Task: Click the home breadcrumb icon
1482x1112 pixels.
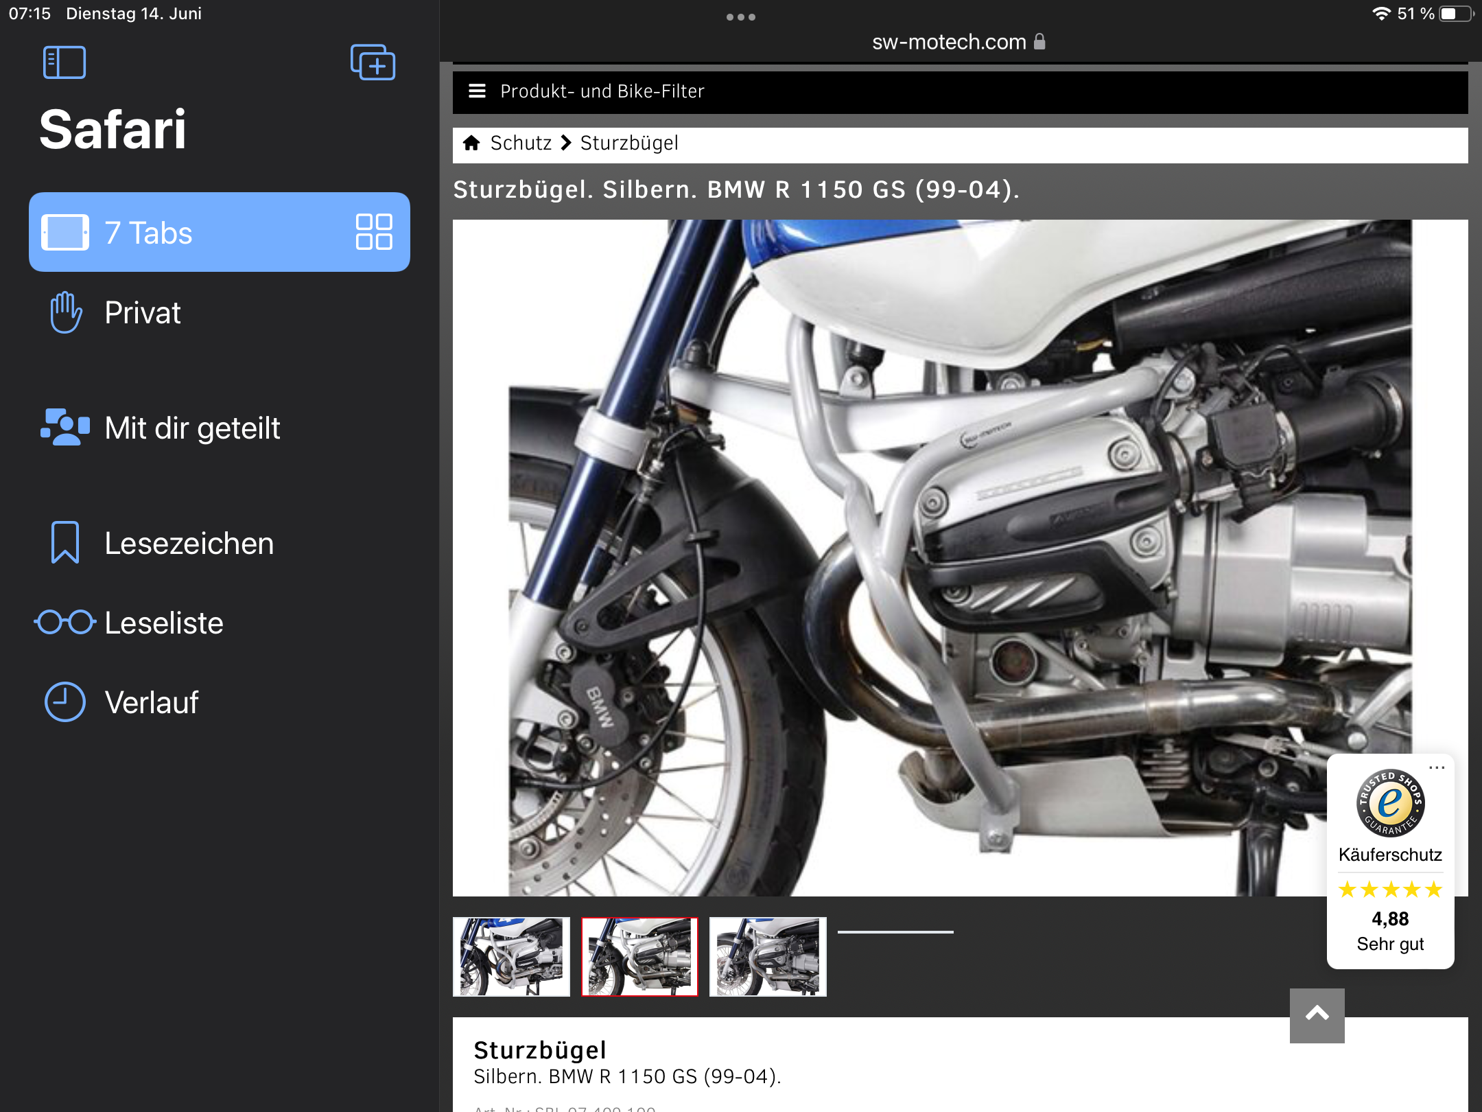Action: [x=471, y=143]
